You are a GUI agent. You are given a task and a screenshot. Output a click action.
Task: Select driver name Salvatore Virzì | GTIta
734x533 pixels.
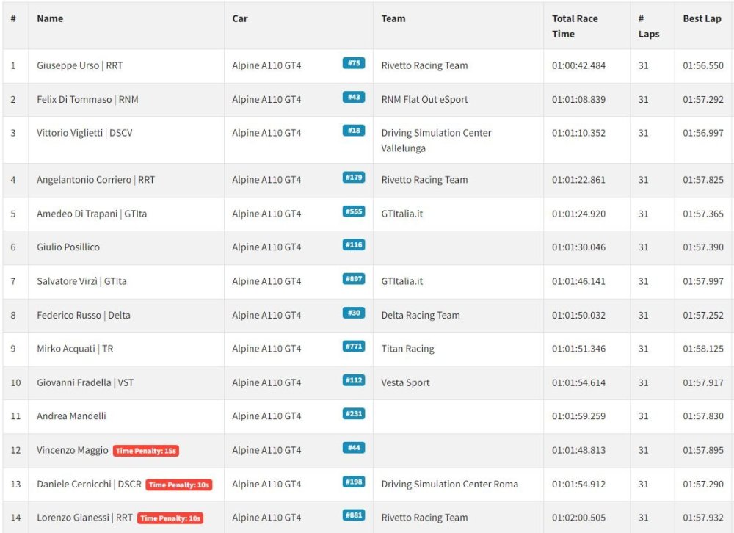81,281
